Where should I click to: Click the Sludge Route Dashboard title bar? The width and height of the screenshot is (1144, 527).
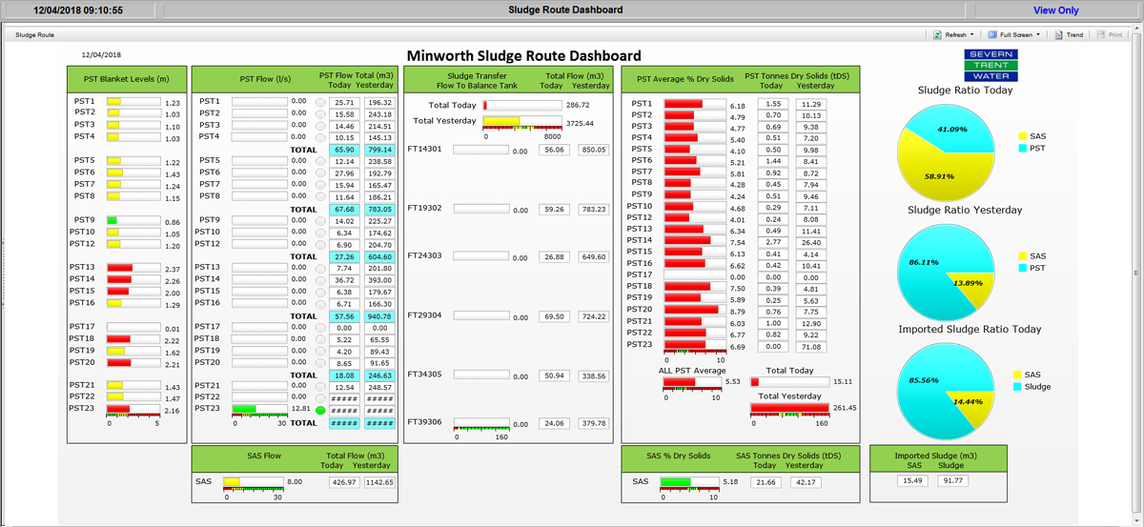point(565,10)
